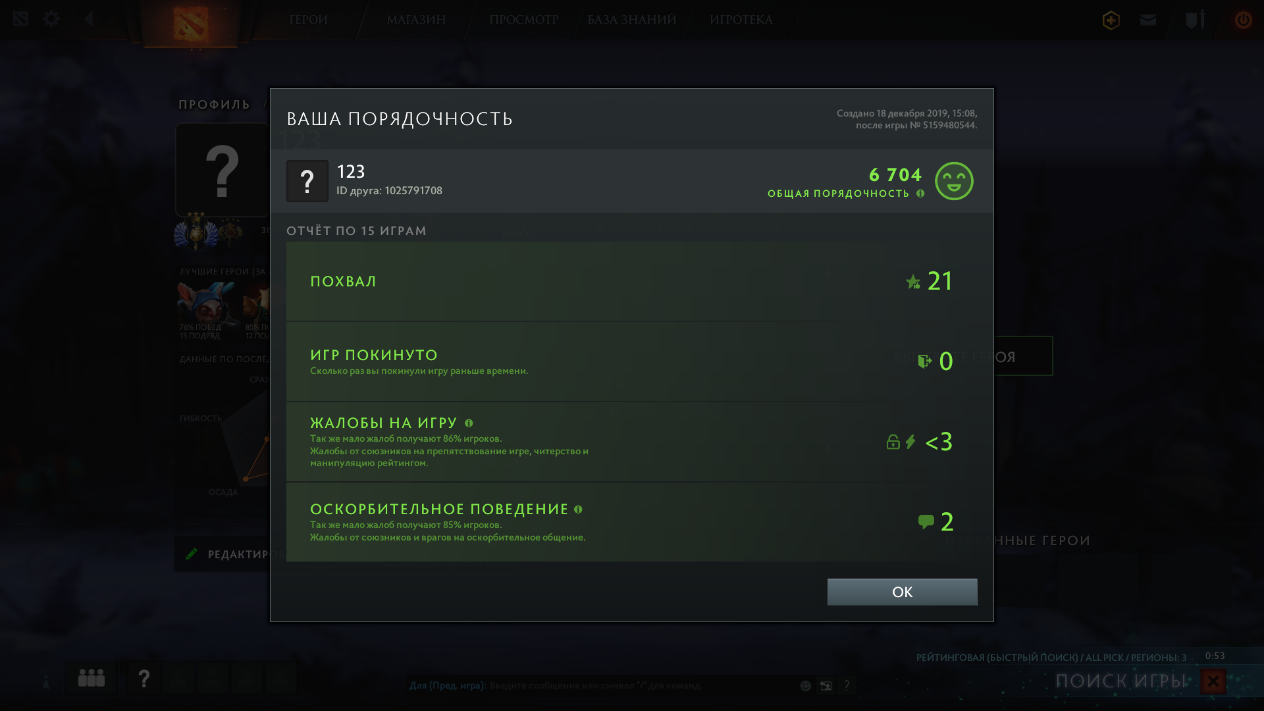1264x711 pixels.
Task: Click info icon next to Оскорбительное поведение
Action: pyautogui.click(x=578, y=510)
